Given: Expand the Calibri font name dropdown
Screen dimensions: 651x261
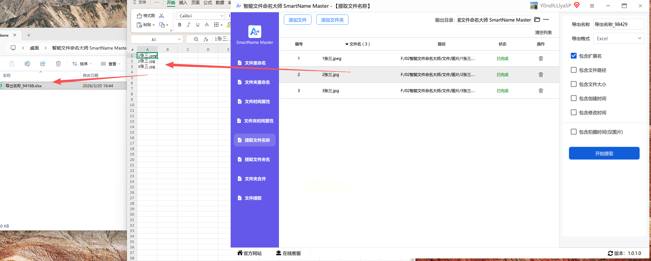Looking at the screenshot, I should tap(222, 16).
